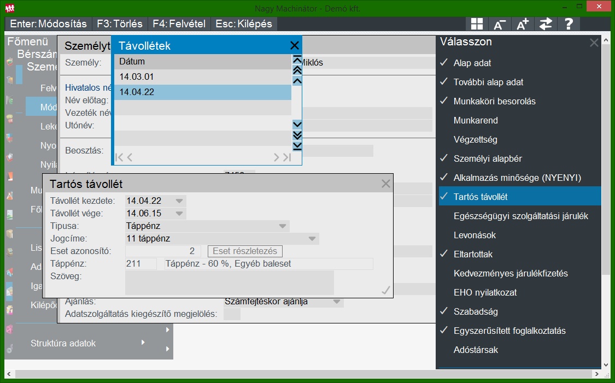615x383 pixels.
Task: Toggle Személyi alapbér option
Action: point(520,158)
